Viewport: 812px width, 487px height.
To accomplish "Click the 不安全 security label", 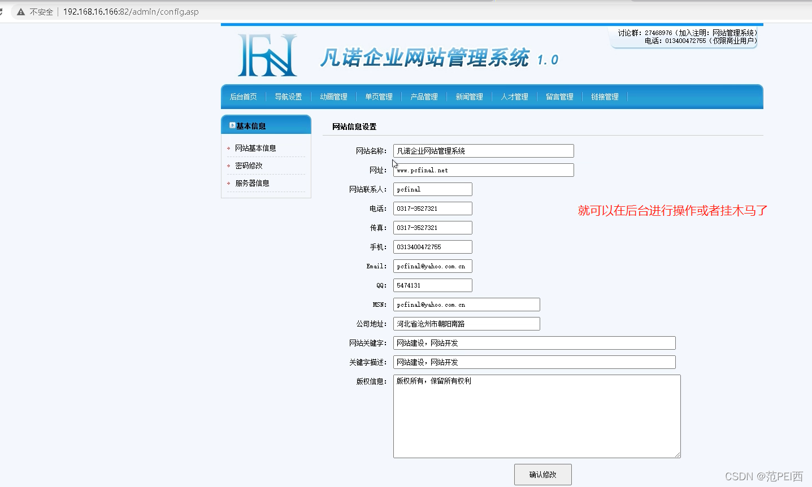I will (x=41, y=12).
